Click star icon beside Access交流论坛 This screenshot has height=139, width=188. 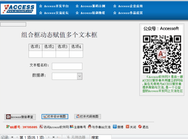point(41,13)
